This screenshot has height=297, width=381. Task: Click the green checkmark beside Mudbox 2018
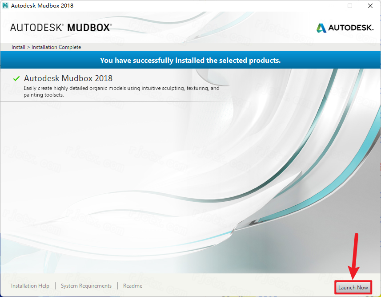tap(16, 78)
